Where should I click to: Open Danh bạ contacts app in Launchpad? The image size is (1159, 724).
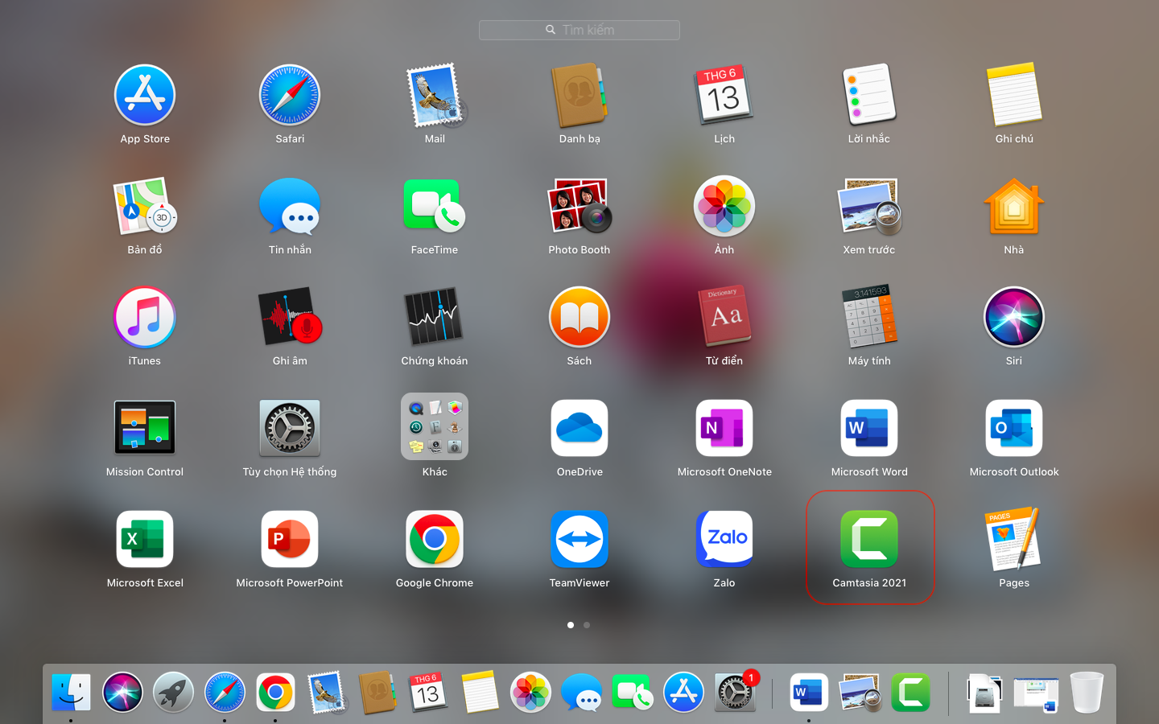pos(579,95)
